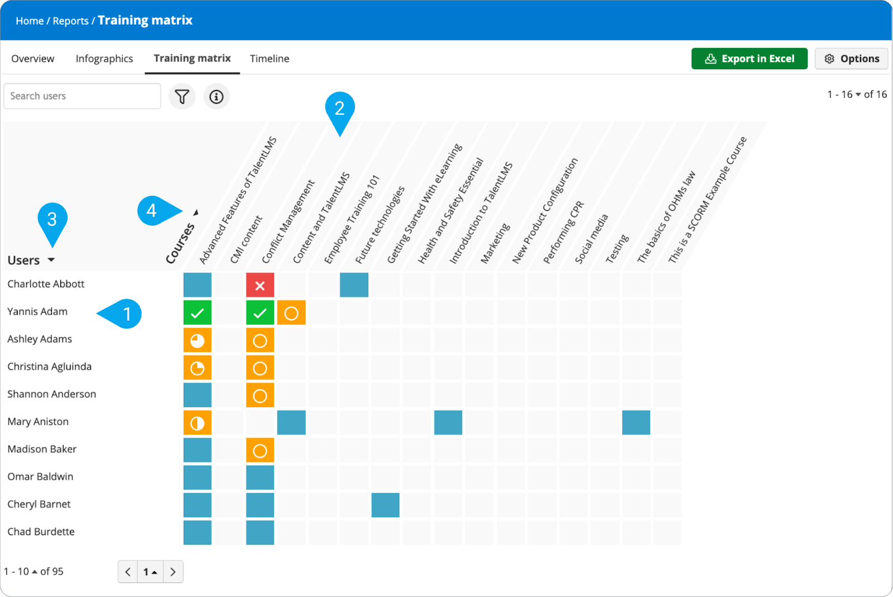Open the Options gear menu
Screen dimensions: 893x597
pos(851,58)
